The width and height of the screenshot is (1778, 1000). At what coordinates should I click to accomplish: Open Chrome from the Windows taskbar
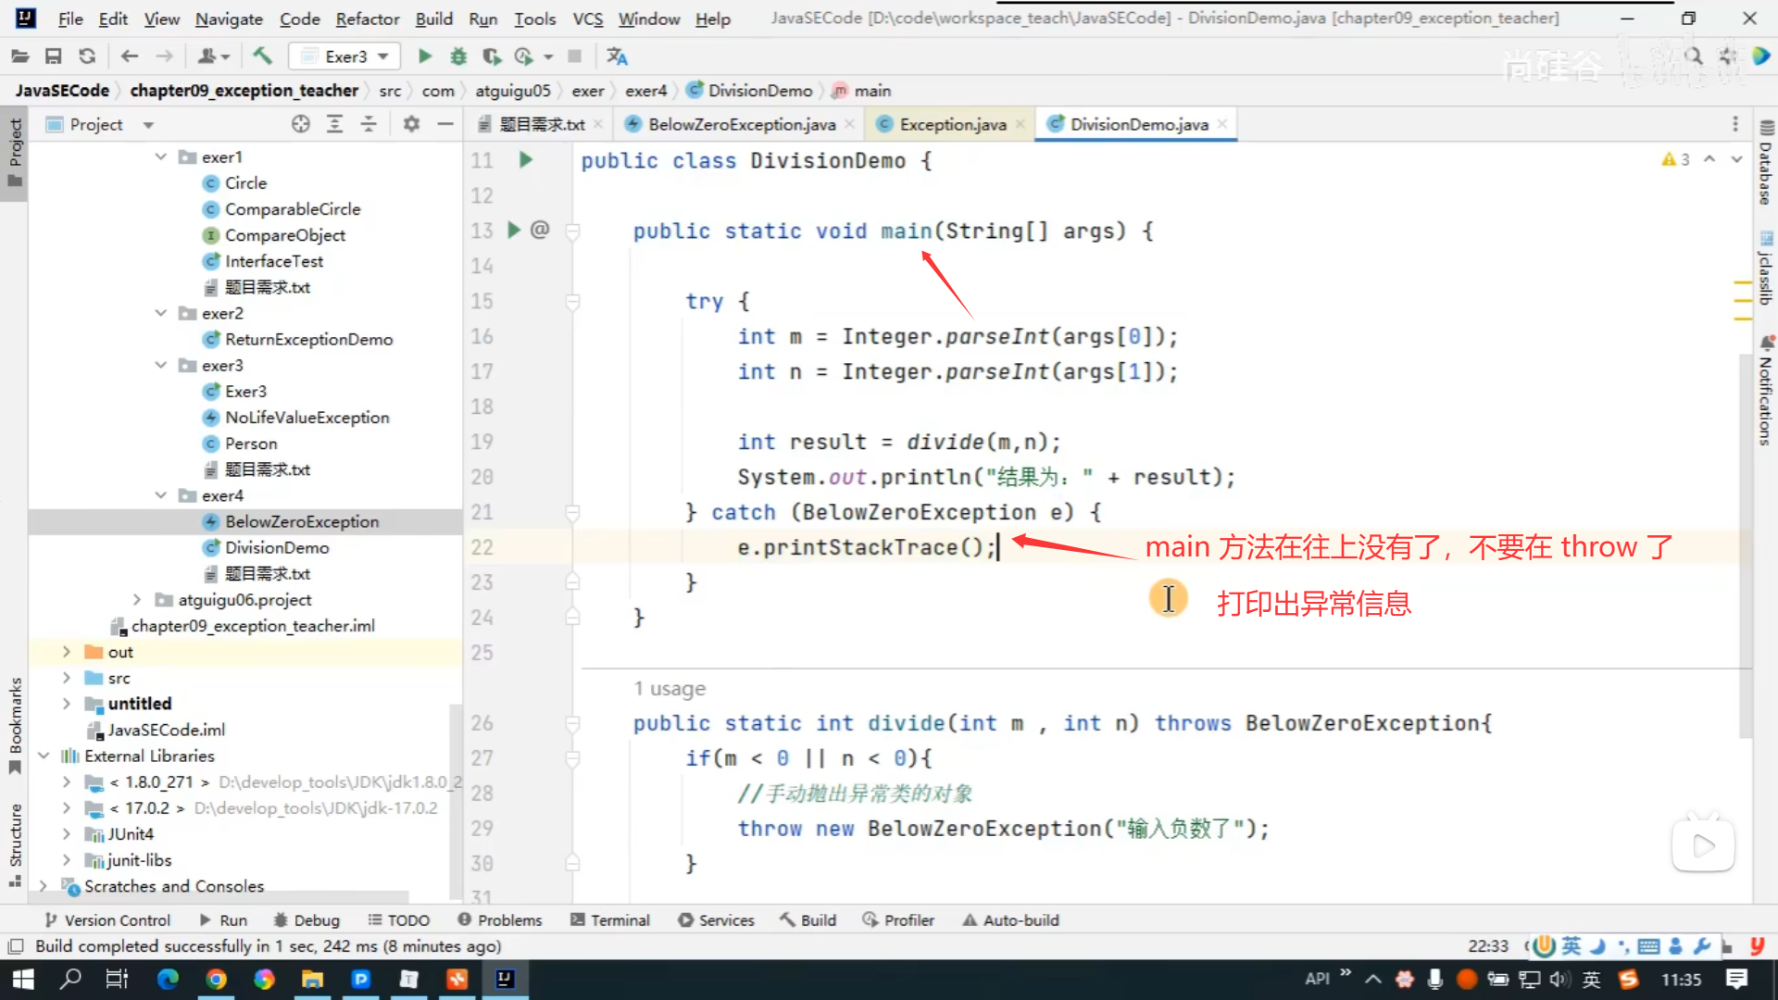tap(216, 979)
